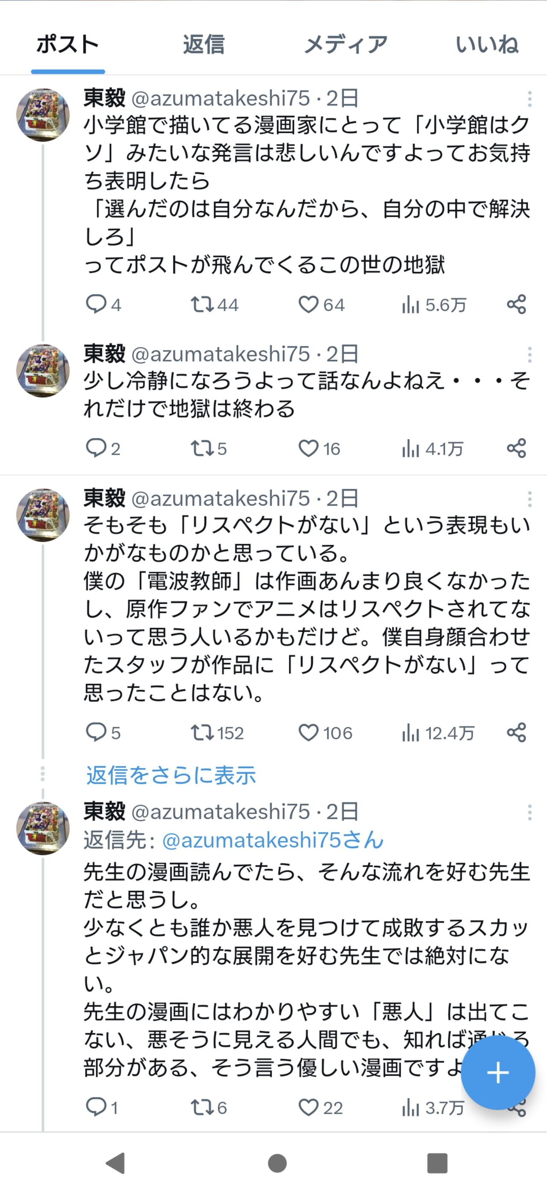Open more options on 少し冷静 post
547x1195 pixels.
tap(529, 355)
